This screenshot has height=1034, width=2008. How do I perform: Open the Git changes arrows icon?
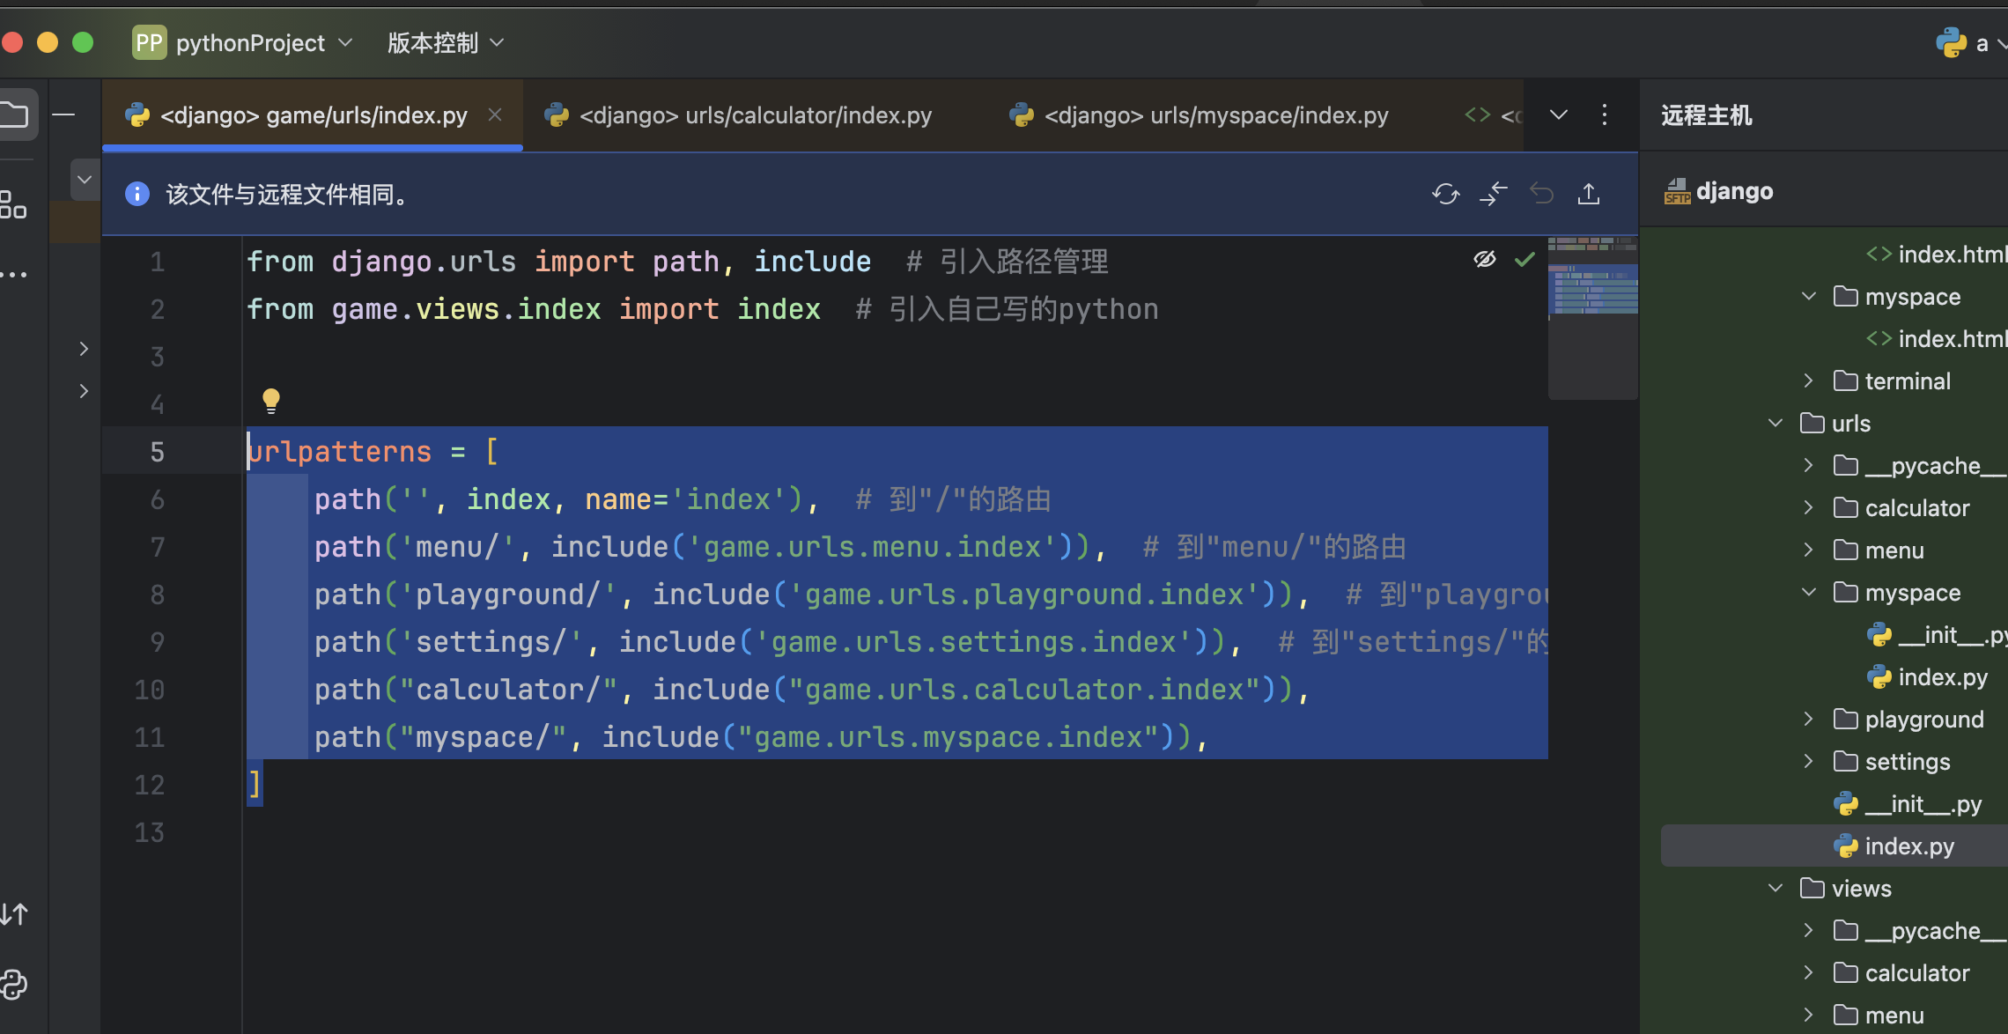click(13, 914)
